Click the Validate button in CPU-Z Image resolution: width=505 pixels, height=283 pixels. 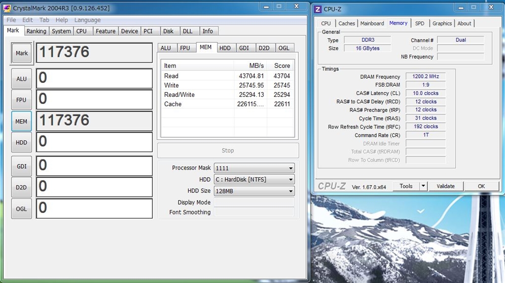[x=446, y=186]
